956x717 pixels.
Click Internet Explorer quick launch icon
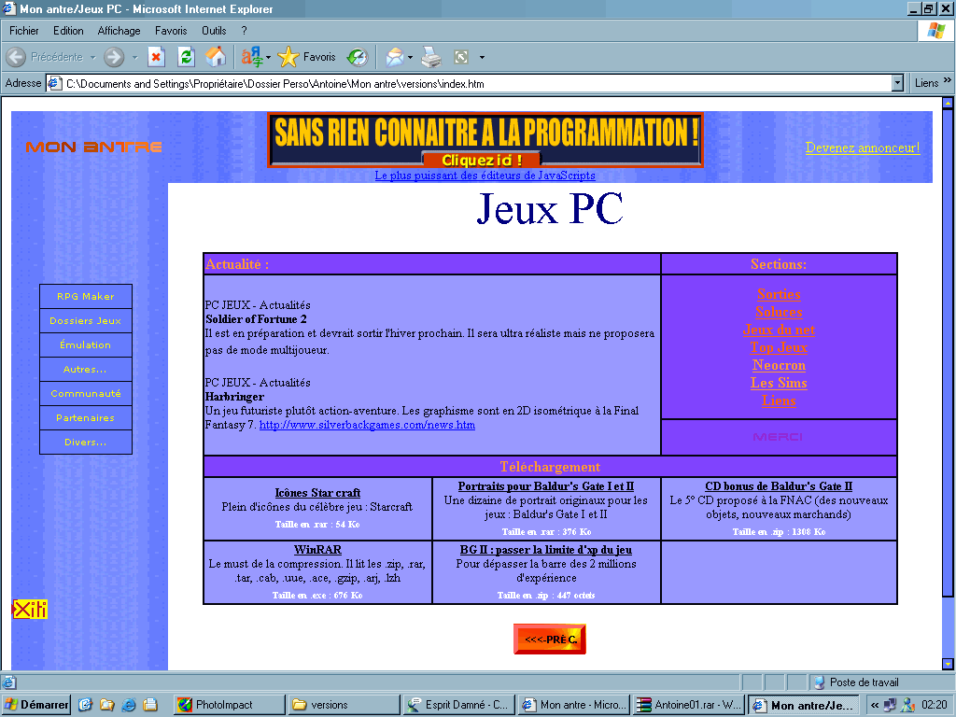point(128,705)
